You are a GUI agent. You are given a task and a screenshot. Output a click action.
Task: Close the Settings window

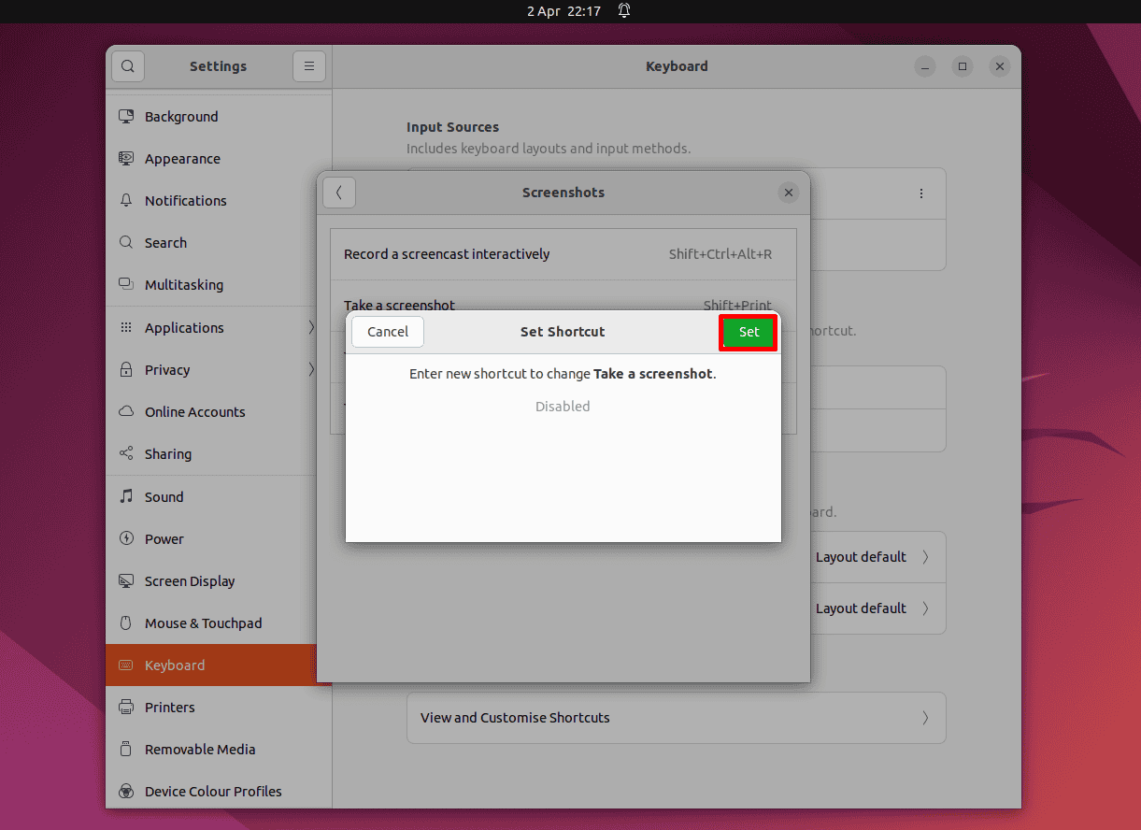[1000, 66]
